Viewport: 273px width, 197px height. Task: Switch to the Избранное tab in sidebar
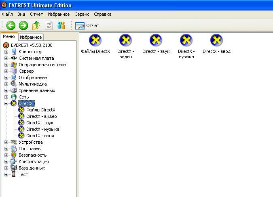[x=31, y=37]
